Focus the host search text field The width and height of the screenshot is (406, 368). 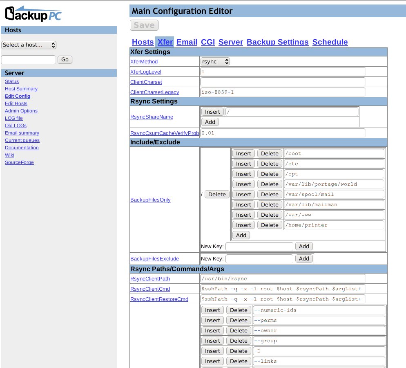tap(28, 60)
